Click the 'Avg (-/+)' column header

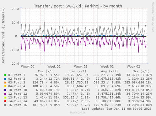pos(110,71)
